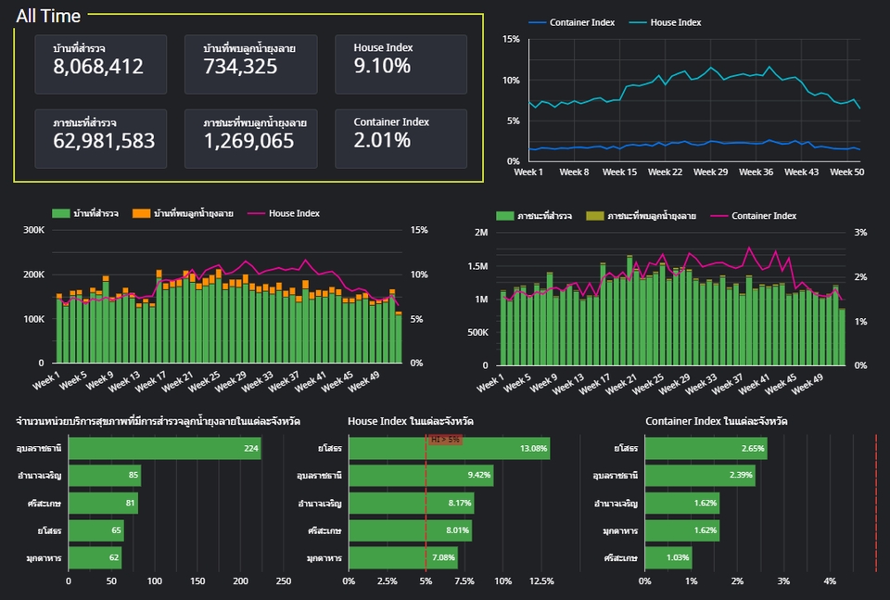890x600 pixels.
Task: Click จำนวนหน่วยบริการสุขภาพ chart title
Action: pyautogui.click(x=158, y=421)
